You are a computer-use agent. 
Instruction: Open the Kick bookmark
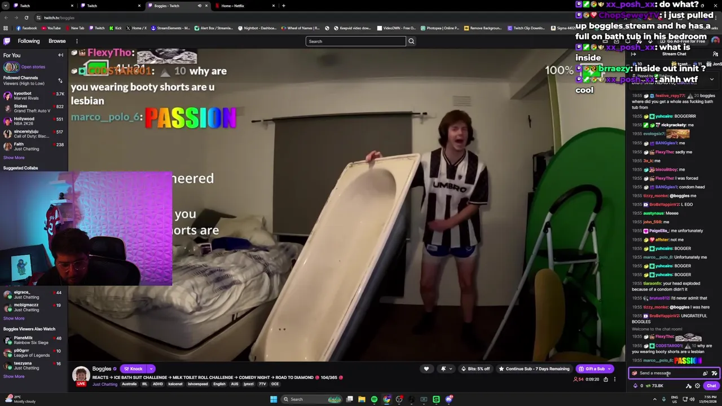tap(115, 28)
